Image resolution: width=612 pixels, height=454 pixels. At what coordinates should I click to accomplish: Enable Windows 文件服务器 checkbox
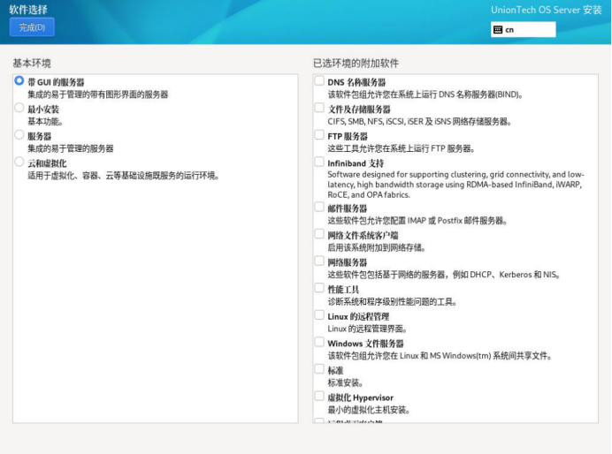click(x=319, y=342)
